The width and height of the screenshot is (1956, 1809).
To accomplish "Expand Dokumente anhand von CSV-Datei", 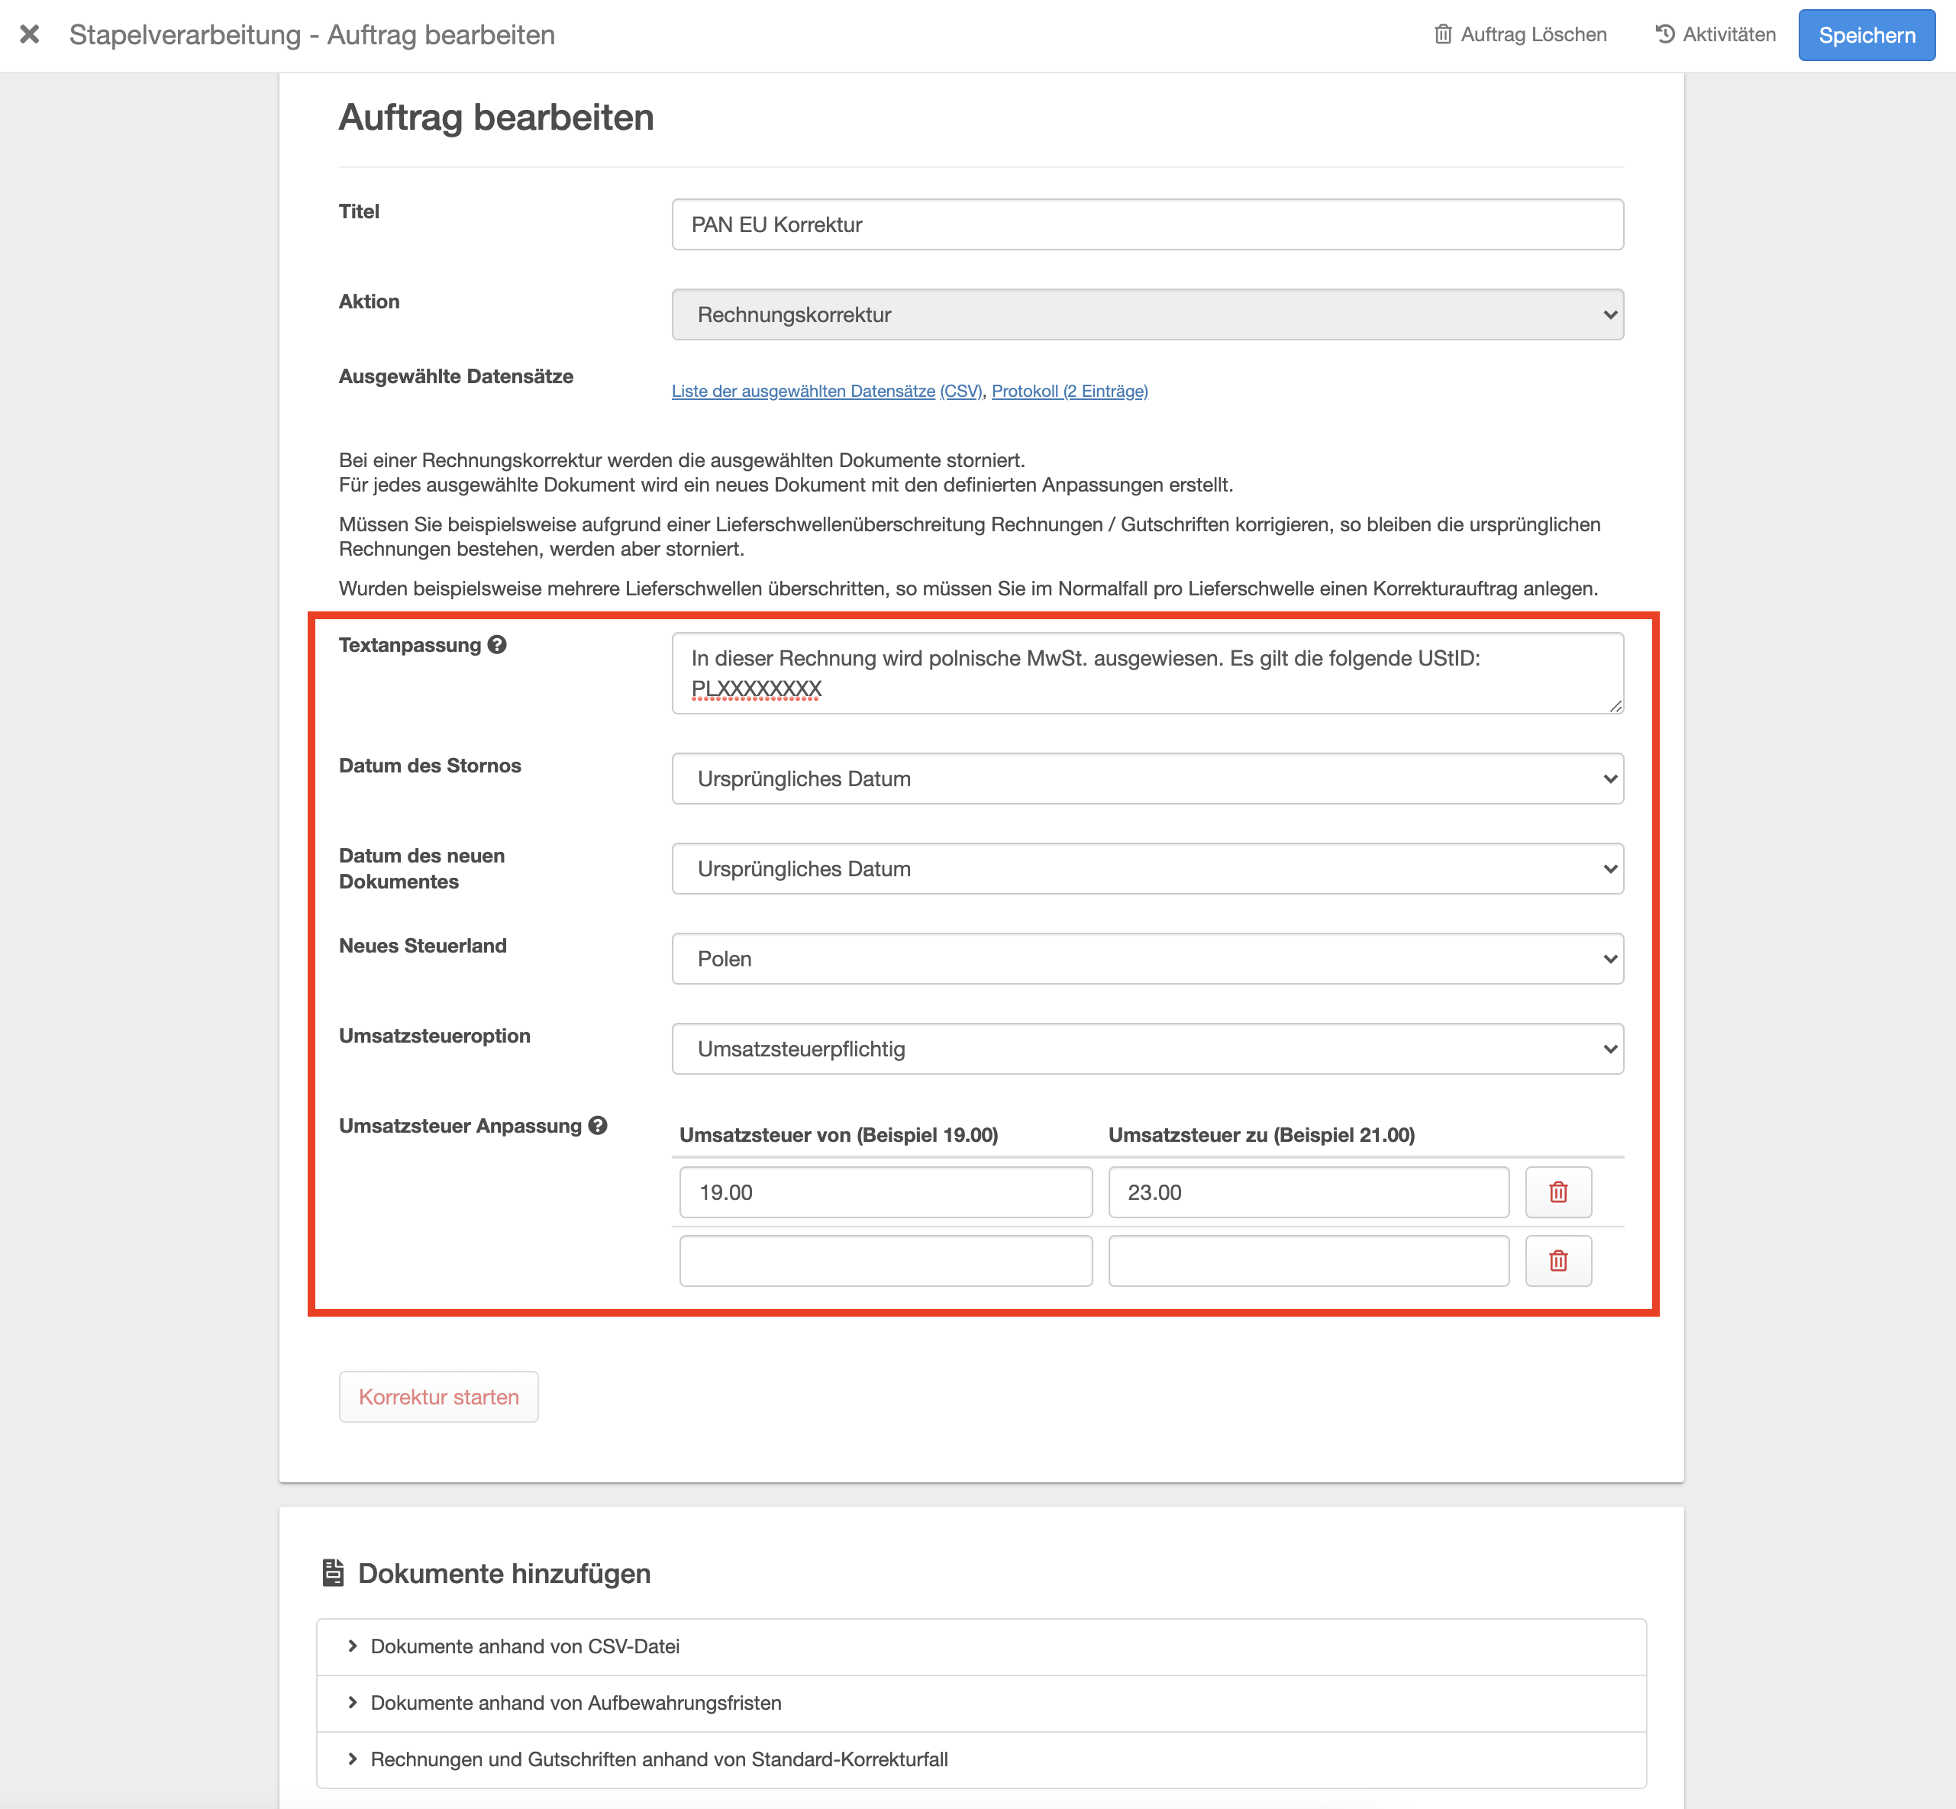I will click(525, 1646).
